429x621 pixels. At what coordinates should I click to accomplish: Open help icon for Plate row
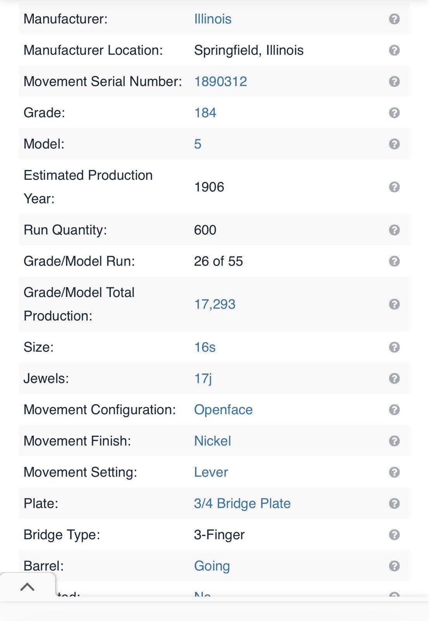pos(394,503)
